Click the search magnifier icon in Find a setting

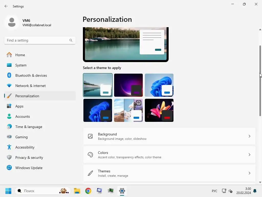(71, 40)
